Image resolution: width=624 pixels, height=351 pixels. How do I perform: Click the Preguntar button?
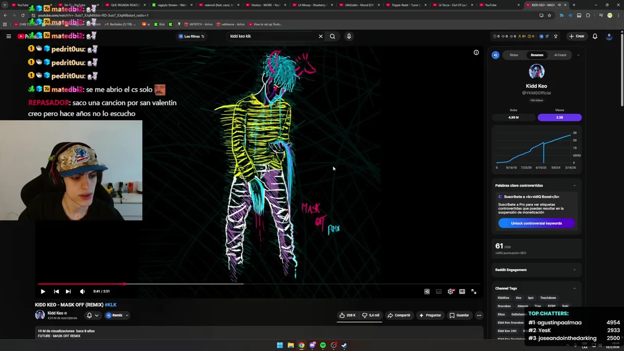tap(430, 315)
